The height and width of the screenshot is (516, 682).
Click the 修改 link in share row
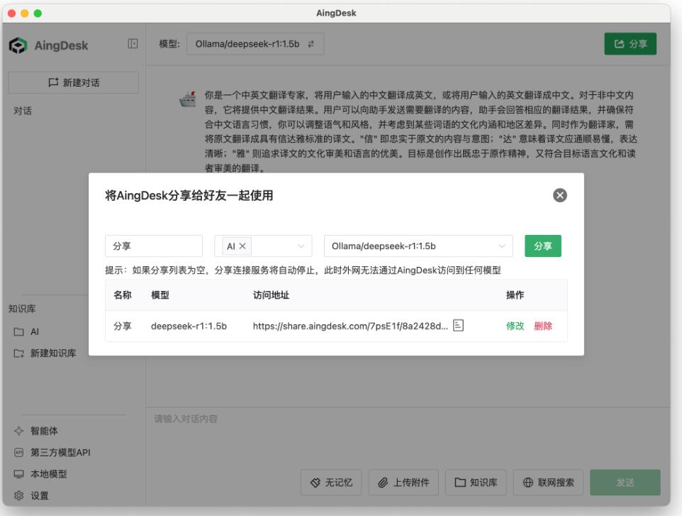pos(515,326)
